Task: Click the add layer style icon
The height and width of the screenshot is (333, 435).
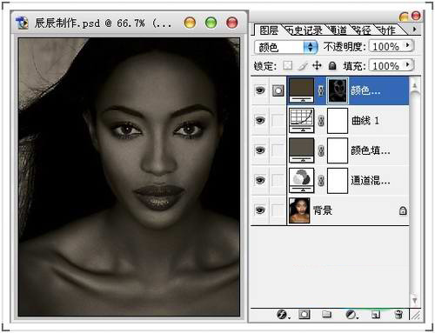Action: [282, 314]
